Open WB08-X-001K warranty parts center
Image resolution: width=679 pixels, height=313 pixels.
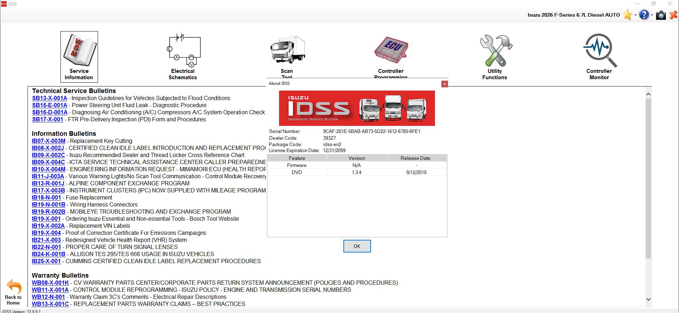[x=50, y=283]
